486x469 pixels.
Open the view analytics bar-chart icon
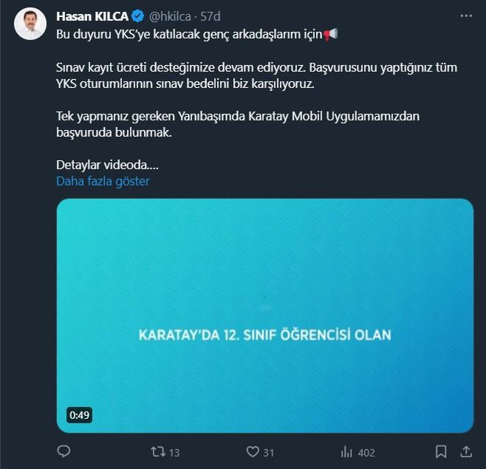point(346,452)
